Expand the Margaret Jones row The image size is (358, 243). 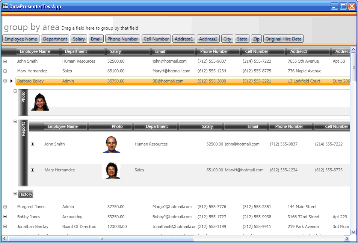click(x=5, y=207)
